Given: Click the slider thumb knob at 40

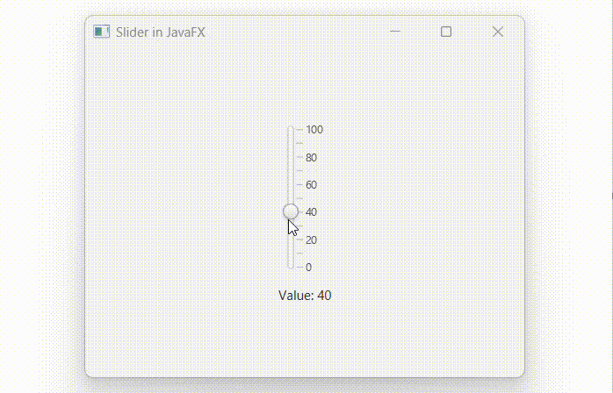Looking at the screenshot, I should click(x=291, y=211).
